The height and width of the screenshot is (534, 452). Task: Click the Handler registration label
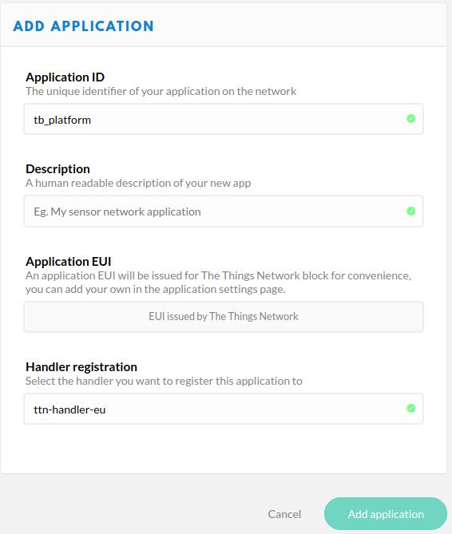coord(81,367)
